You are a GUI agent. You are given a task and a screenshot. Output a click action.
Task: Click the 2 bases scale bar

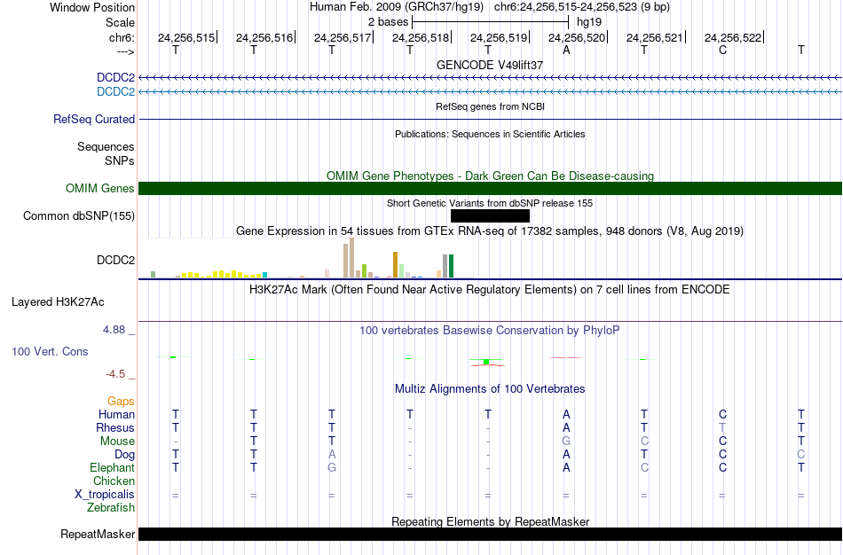[x=490, y=22]
